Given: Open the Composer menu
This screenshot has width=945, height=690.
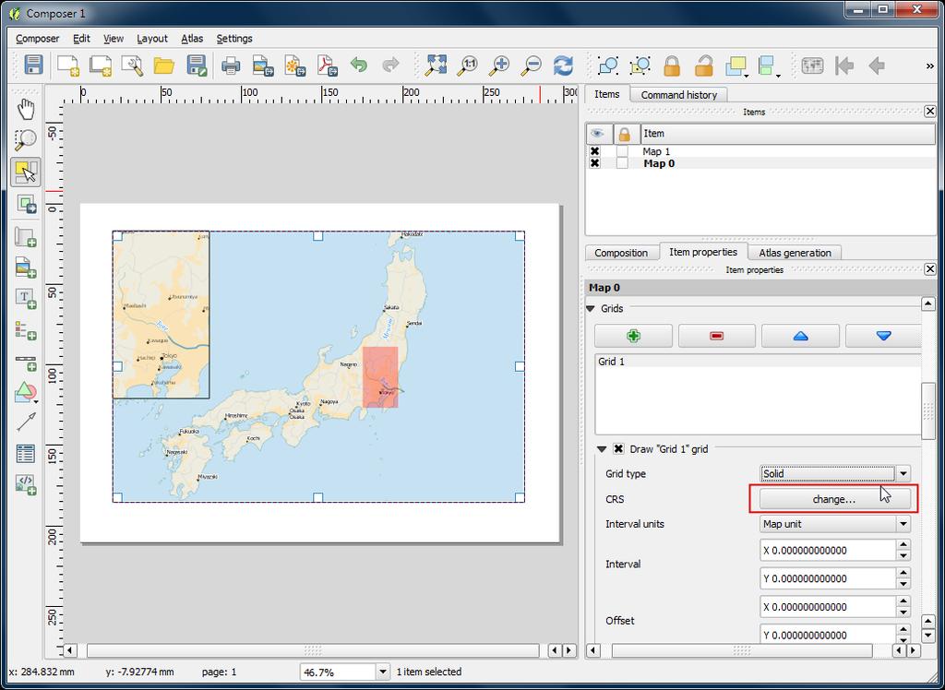Looking at the screenshot, I should [37, 39].
